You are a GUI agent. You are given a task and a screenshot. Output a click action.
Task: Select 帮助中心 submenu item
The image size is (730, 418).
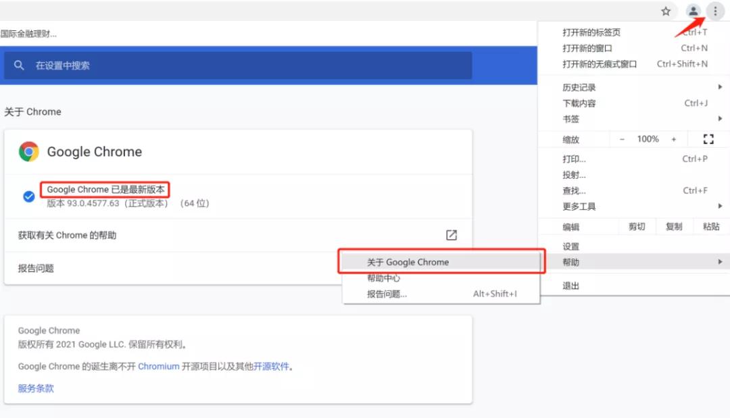coord(441,278)
